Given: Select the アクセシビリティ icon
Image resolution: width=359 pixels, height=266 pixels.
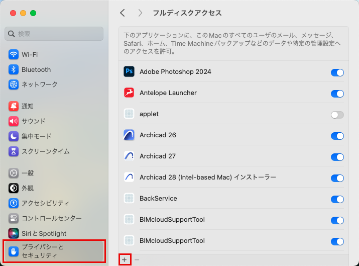Looking at the screenshot, I should click(x=14, y=203).
